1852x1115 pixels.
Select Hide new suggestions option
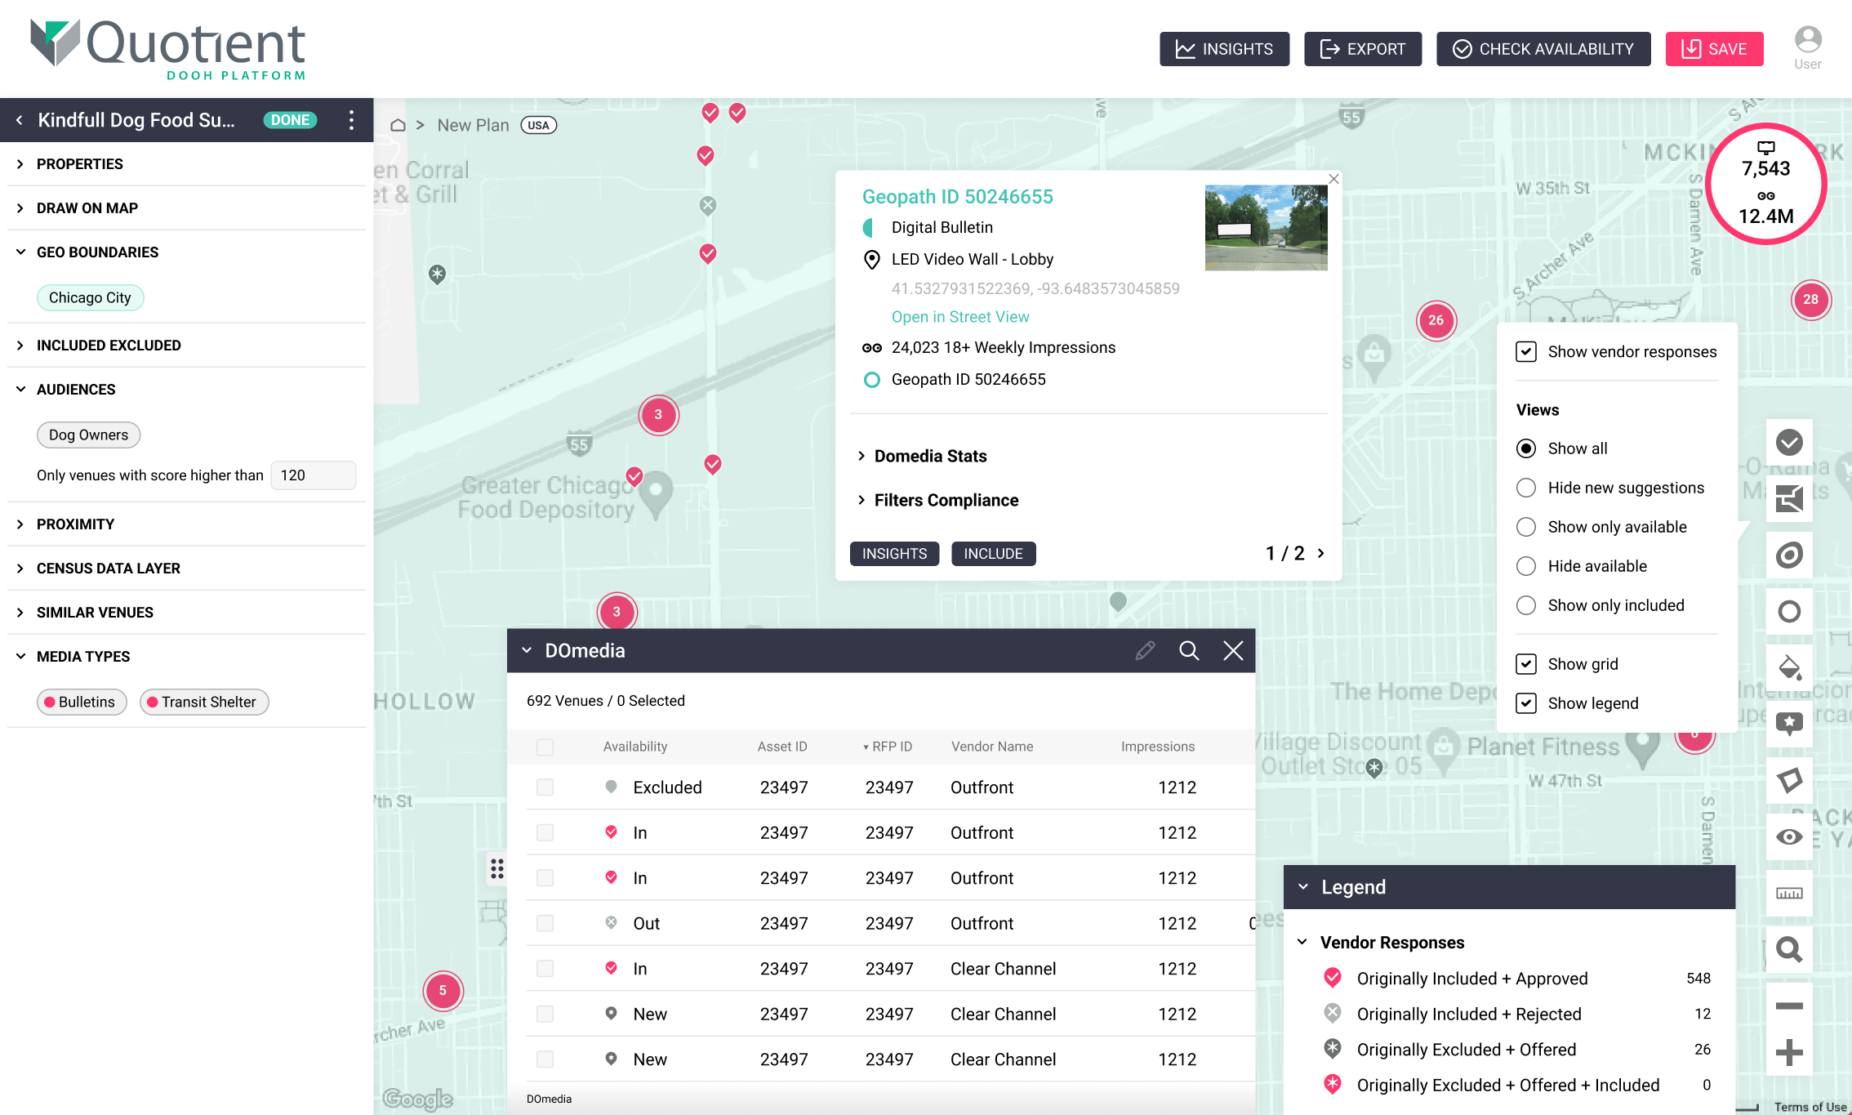tap(1526, 488)
